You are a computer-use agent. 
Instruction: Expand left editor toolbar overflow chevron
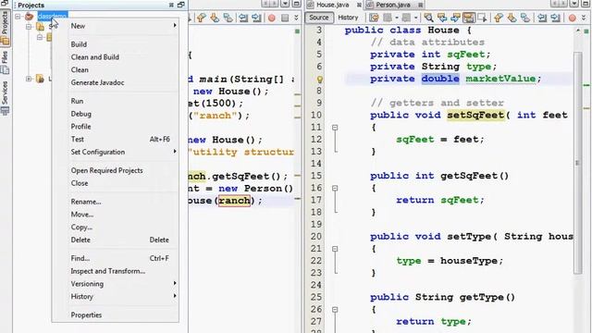pos(296,18)
